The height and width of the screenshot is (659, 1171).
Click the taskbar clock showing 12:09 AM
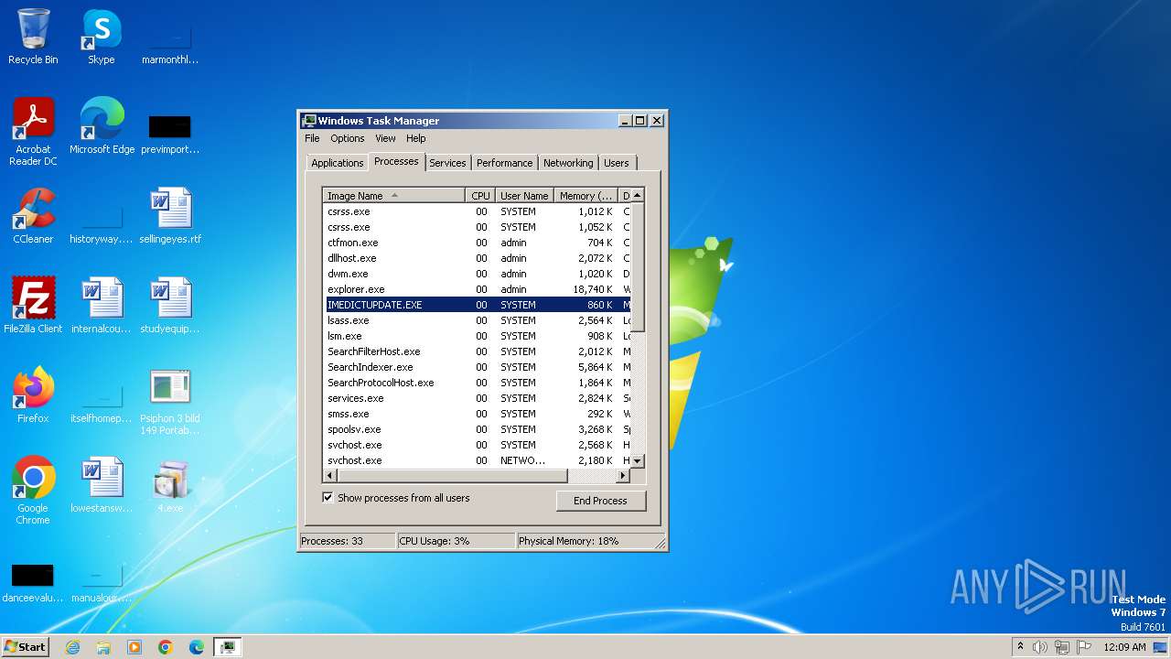tap(1124, 647)
